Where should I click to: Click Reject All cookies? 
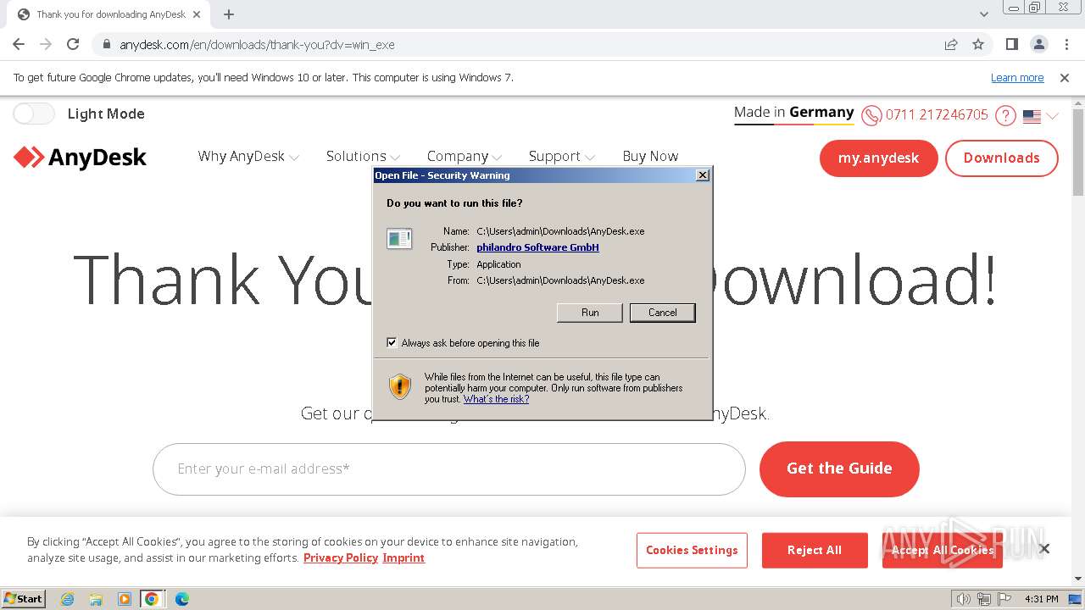click(815, 550)
